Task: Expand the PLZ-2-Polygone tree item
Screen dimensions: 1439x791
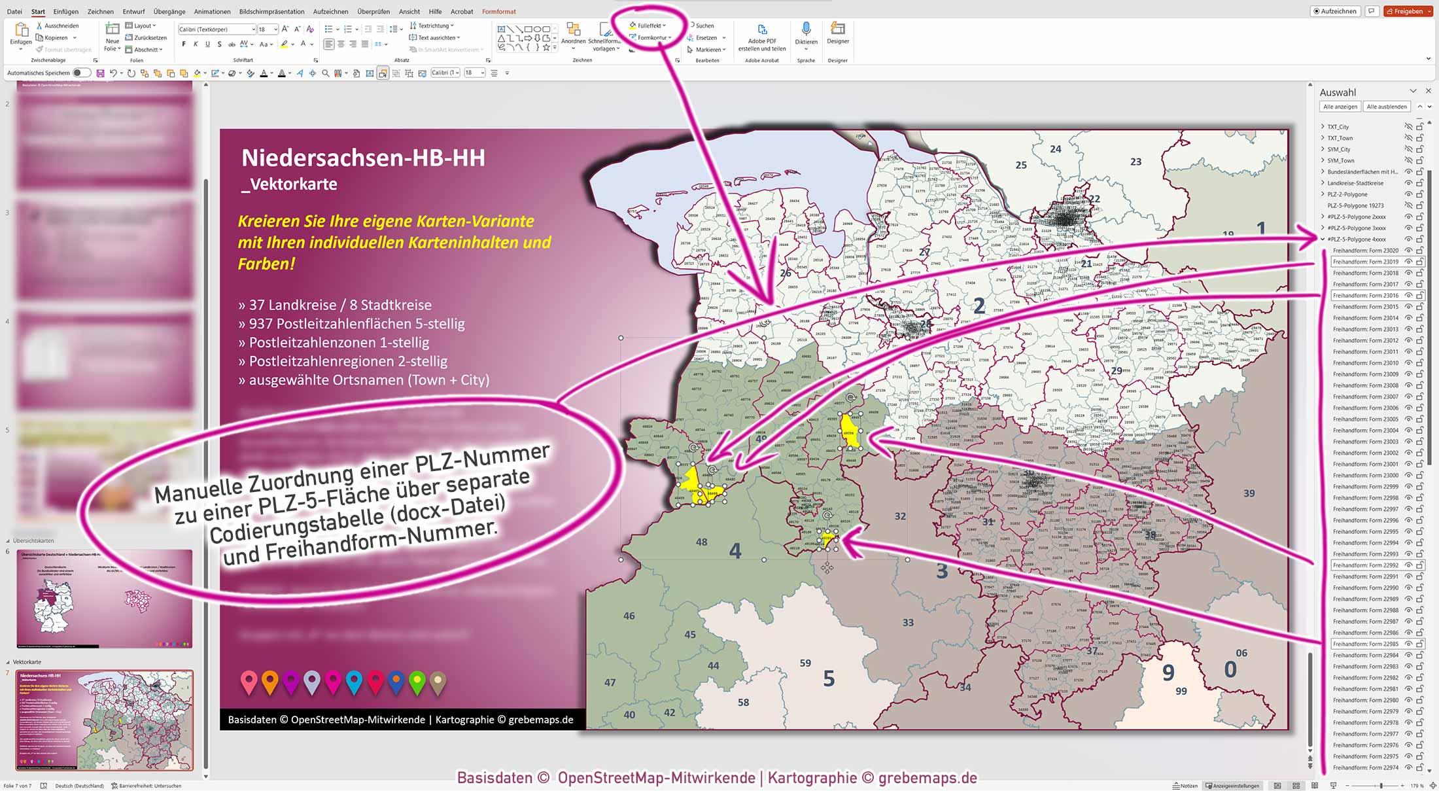Action: pyautogui.click(x=1323, y=194)
